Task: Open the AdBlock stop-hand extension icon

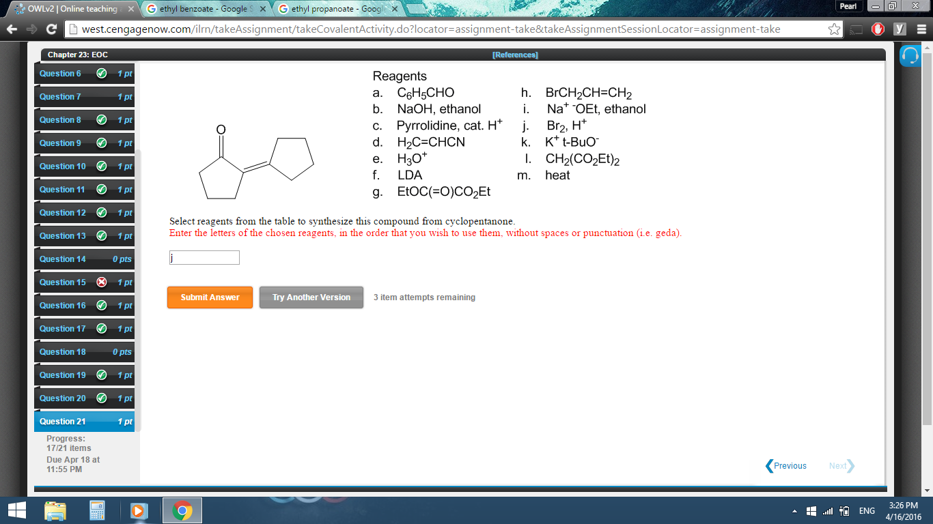Action: point(878,29)
